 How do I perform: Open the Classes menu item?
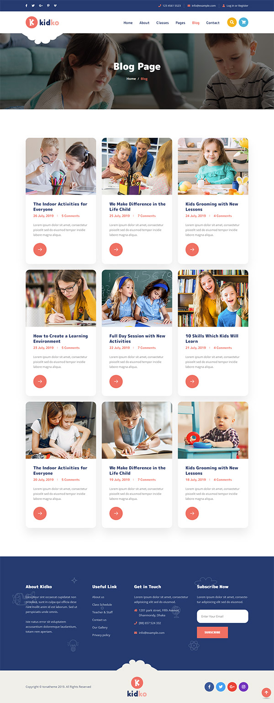[x=163, y=23]
